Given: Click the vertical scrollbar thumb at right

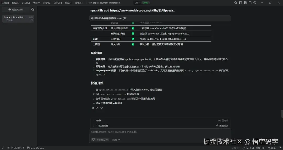Looking at the screenshot, I should tap(282, 114).
